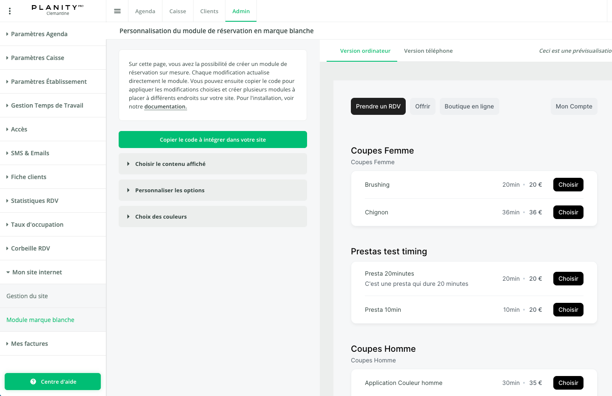Copy the integration code button
The height and width of the screenshot is (396, 612).
213,140
